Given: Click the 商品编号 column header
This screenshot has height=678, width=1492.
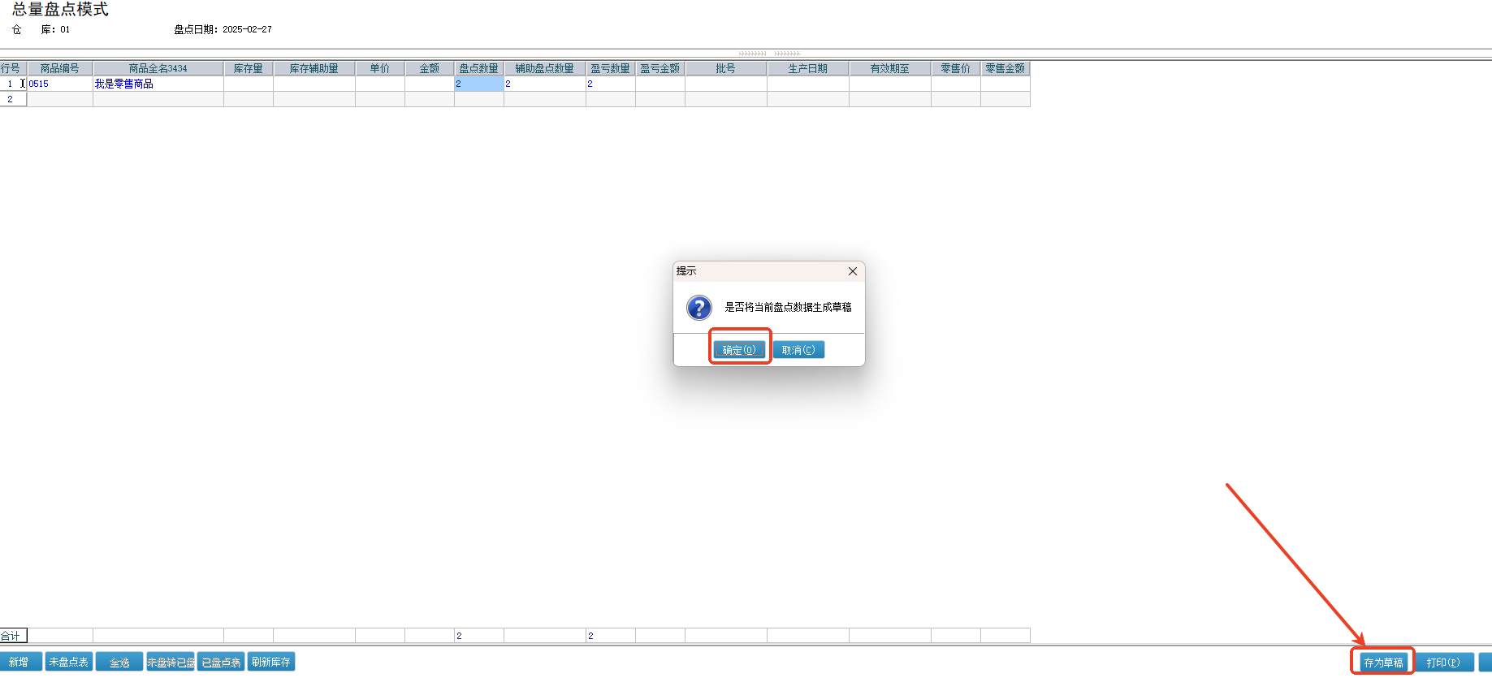Looking at the screenshot, I should [60, 68].
